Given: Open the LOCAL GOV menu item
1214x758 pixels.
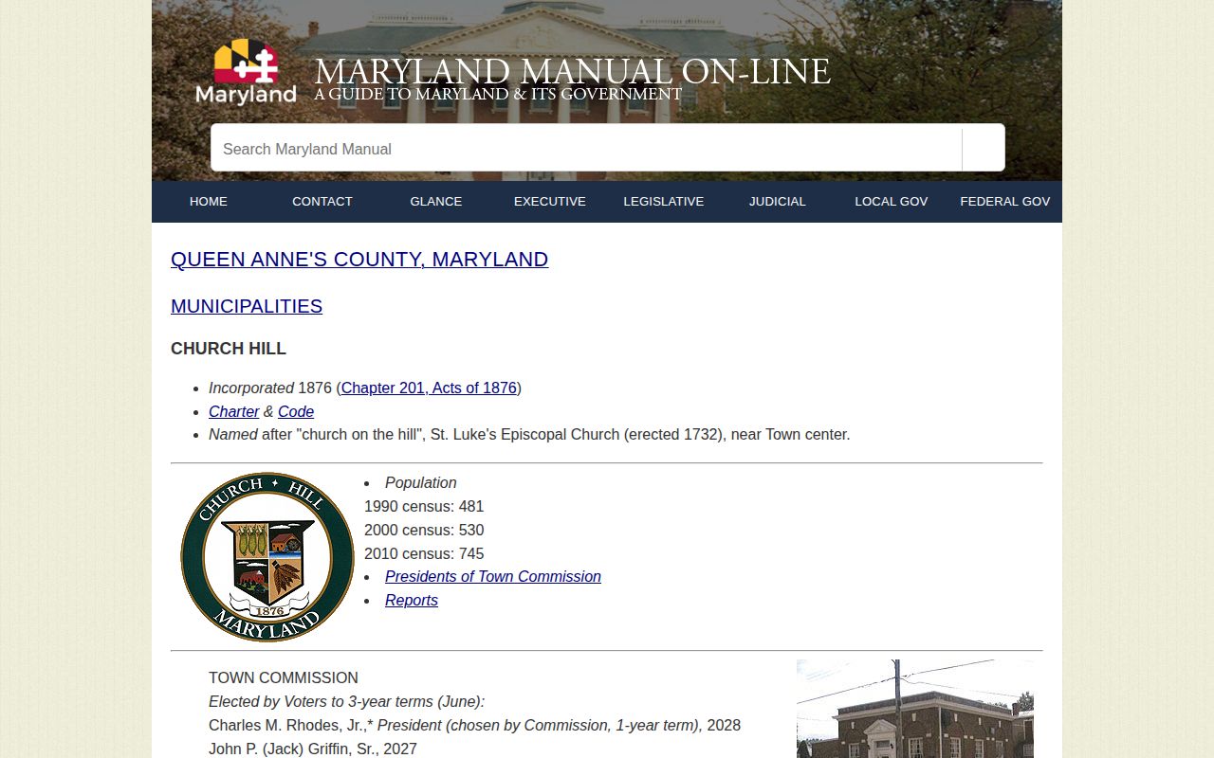Looking at the screenshot, I should click(x=892, y=202).
